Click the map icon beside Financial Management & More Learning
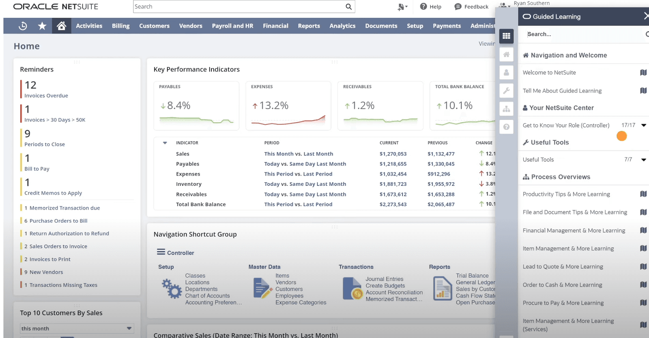 (x=643, y=230)
